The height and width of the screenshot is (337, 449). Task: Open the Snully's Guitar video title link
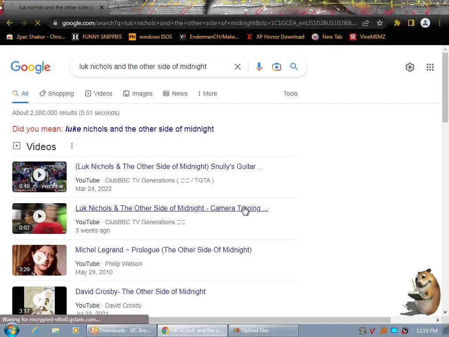tap(169, 166)
